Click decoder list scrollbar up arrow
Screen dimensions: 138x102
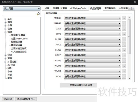tap(129, 18)
